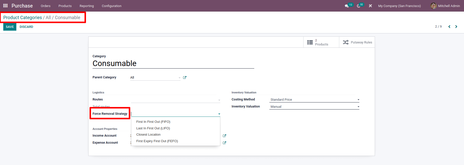464x165 pixels.
Task: Go to next record arrow
Action: coord(456,27)
